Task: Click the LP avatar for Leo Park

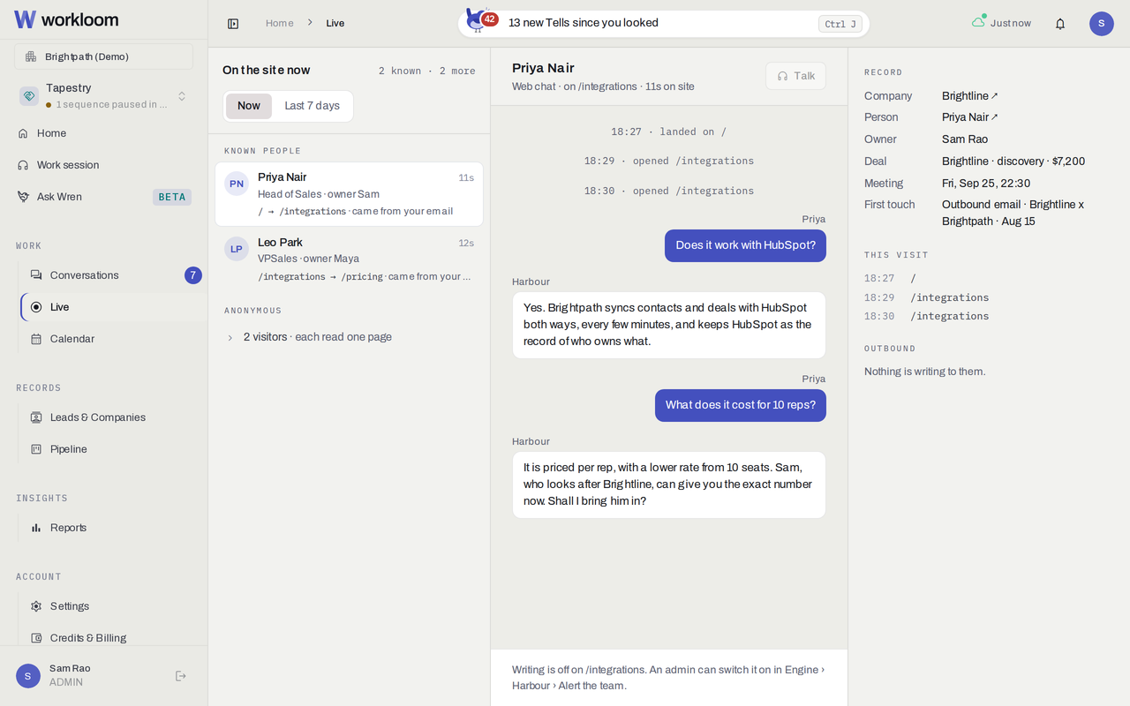Action: click(x=237, y=249)
